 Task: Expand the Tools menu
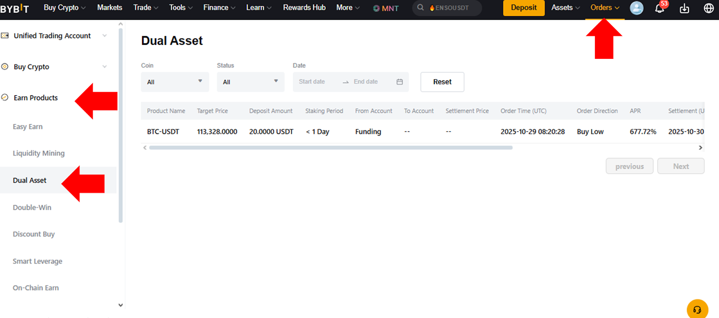point(181,8)
